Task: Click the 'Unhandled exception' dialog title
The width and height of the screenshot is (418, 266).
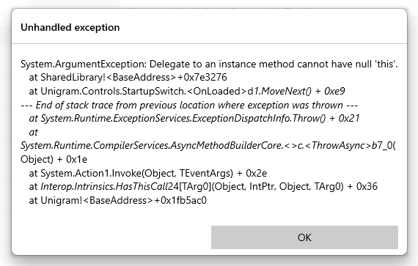Action: pyautogui.click(x=70, y=27)
